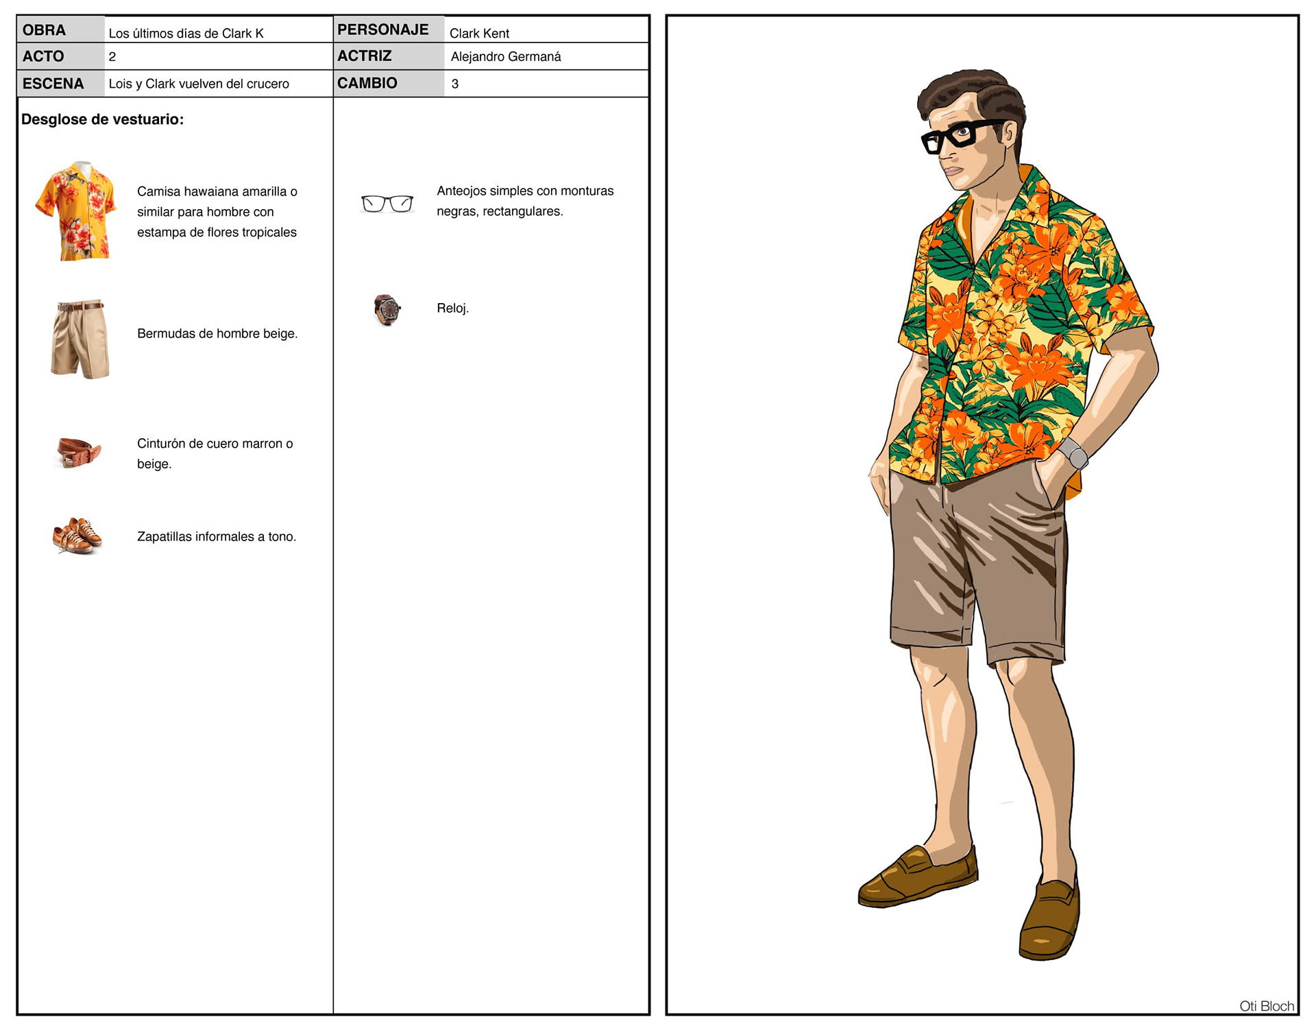
Task: Select the CAMBIO header label
Action: pos(367,83)
